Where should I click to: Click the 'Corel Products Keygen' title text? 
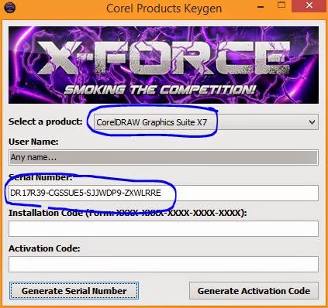(164, 9)
